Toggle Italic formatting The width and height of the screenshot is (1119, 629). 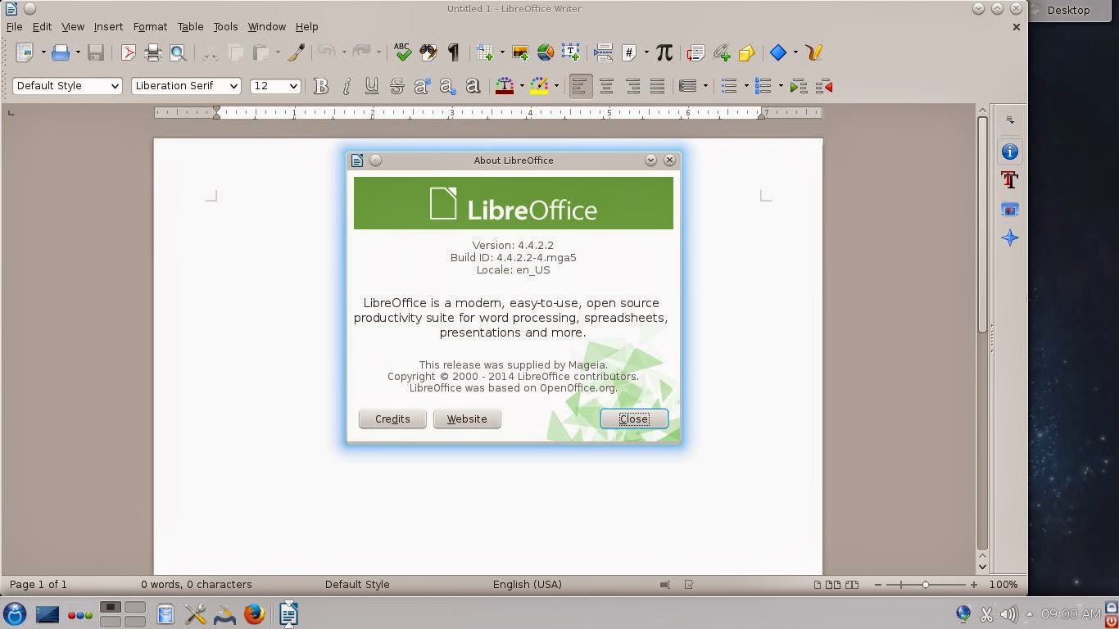[347, 86]
